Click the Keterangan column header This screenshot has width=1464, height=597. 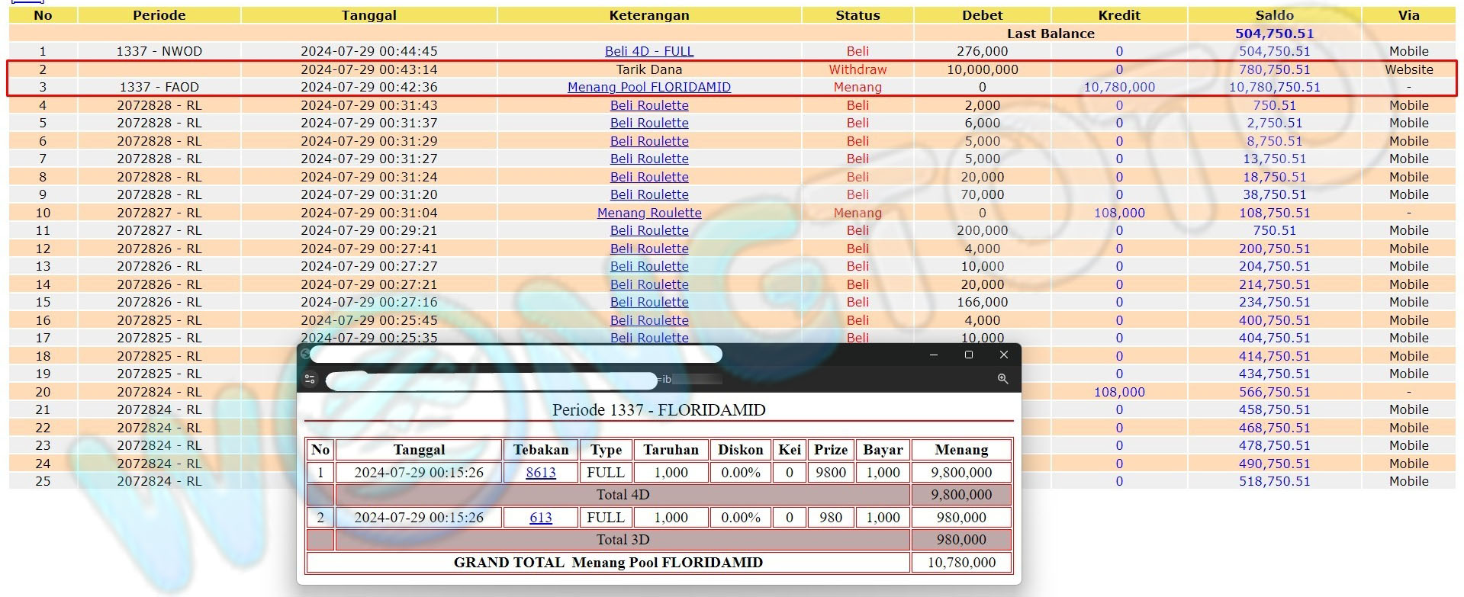(649, 15)
